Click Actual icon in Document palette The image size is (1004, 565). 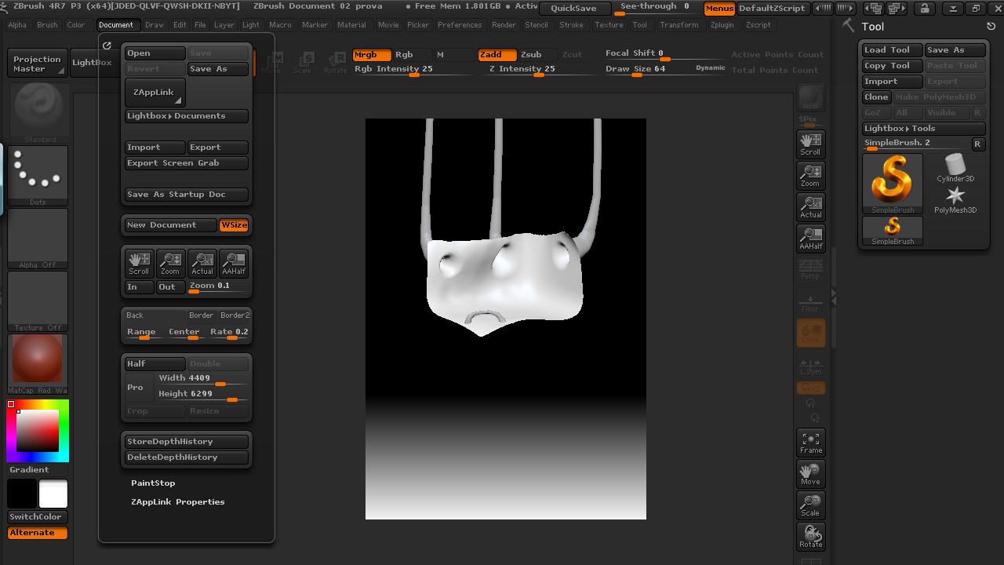(x=202, y=263)
